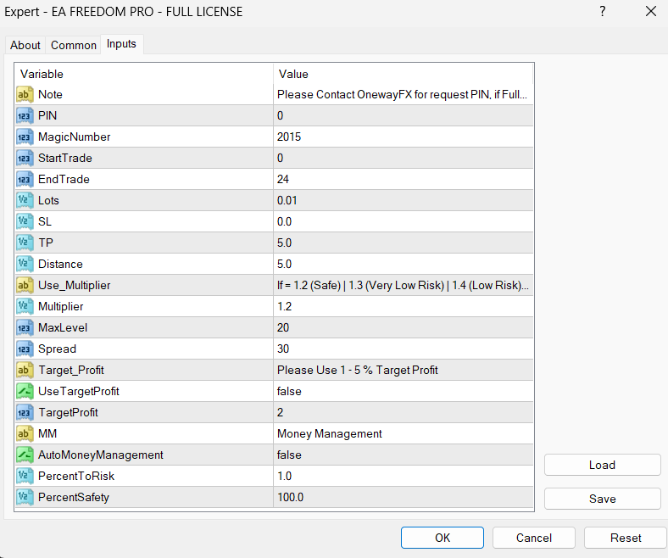The width and height of the screenshot is (668, 558).
Task: Click the double-type icon beside Lots
Action: click(25, 200)
